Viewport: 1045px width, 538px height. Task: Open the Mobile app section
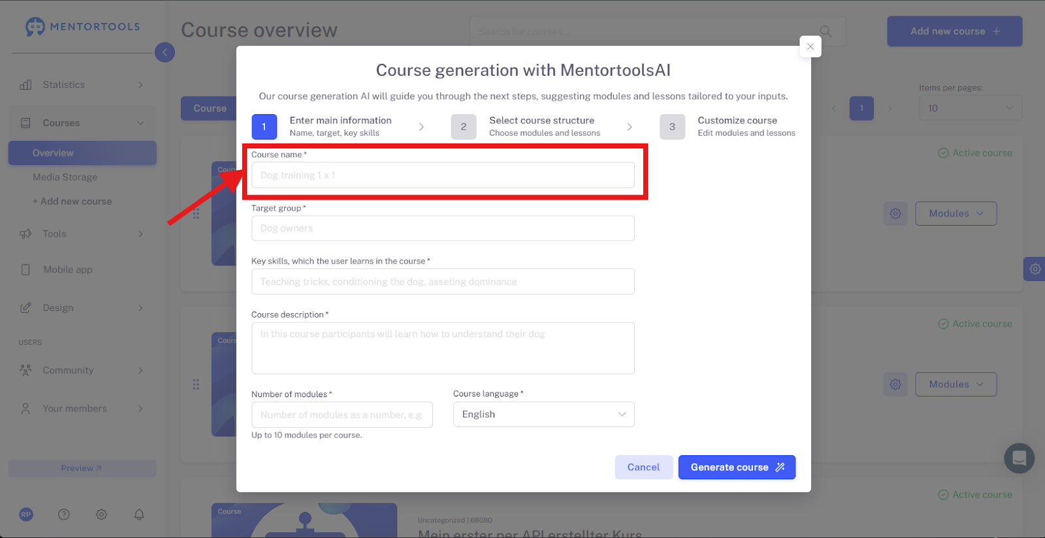pos(68,270)
